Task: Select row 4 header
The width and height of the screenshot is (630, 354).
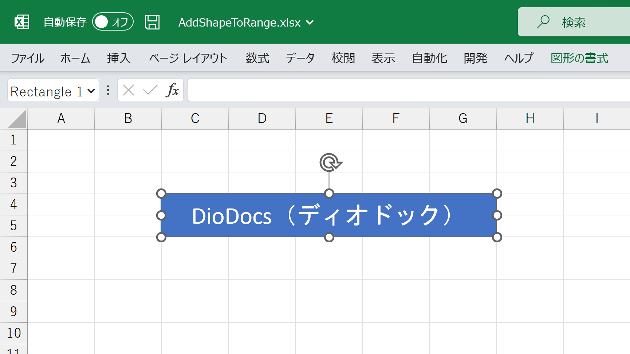Action: 13,204
